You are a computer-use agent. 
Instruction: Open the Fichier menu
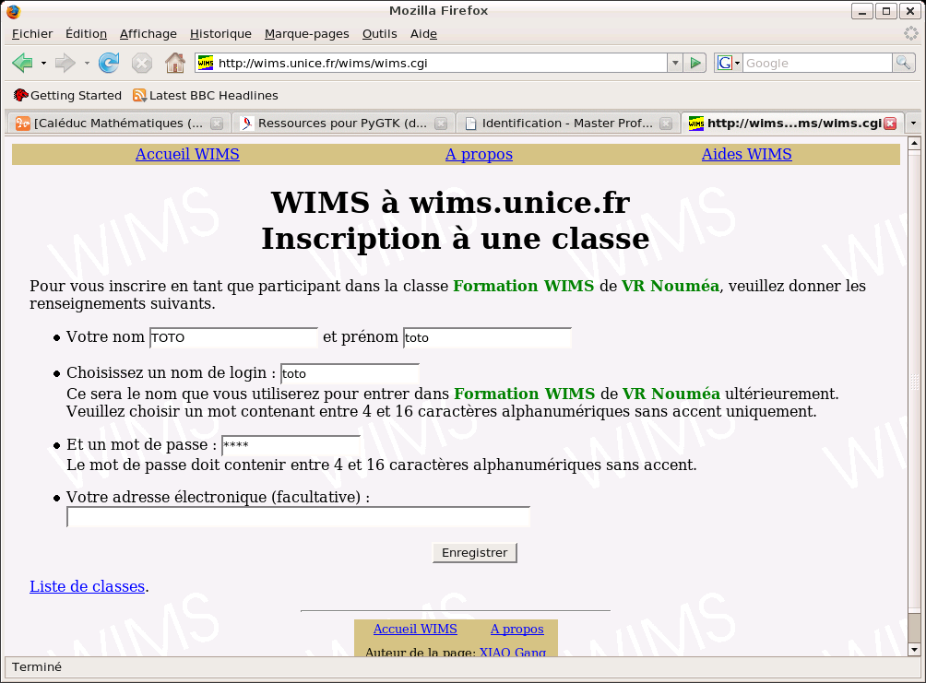[32, 34]
